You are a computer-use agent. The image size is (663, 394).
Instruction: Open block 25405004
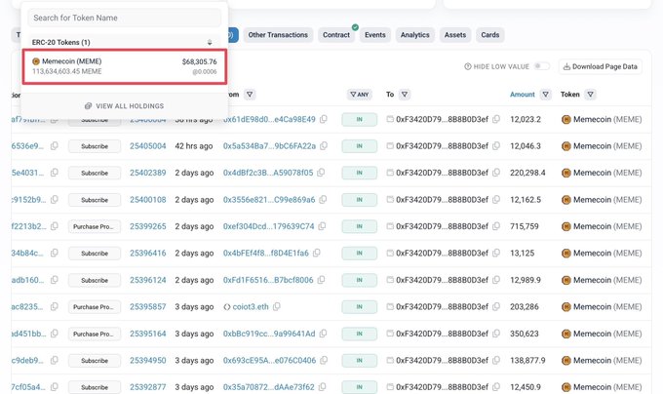coord(148,146)
